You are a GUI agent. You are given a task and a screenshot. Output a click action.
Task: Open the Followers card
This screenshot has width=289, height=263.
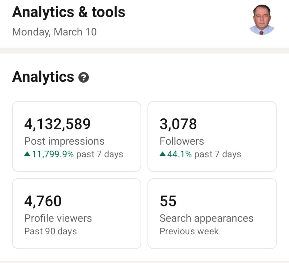click(x=212, y=136)
